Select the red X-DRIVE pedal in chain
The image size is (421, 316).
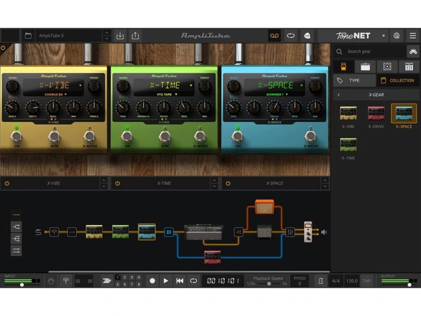pyautogui.click(x=213, y=257)
